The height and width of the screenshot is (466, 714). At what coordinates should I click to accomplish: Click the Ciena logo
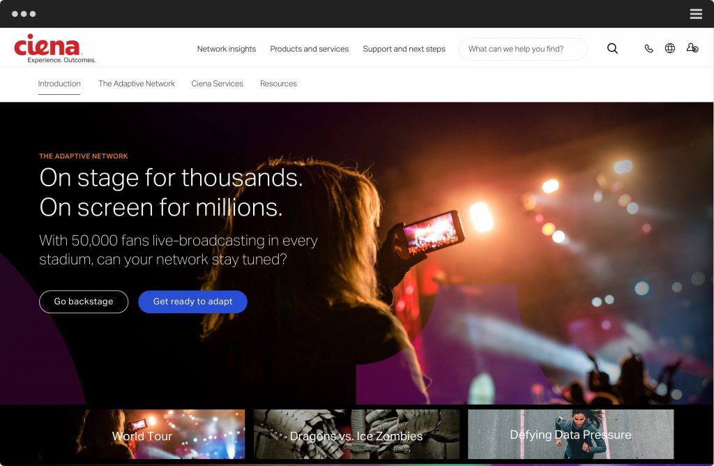49,48
